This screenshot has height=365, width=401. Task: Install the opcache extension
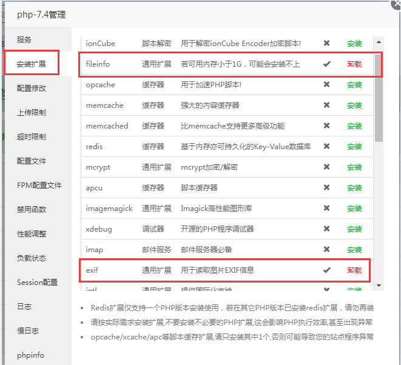pyautogui.click(x=354, y=85)
